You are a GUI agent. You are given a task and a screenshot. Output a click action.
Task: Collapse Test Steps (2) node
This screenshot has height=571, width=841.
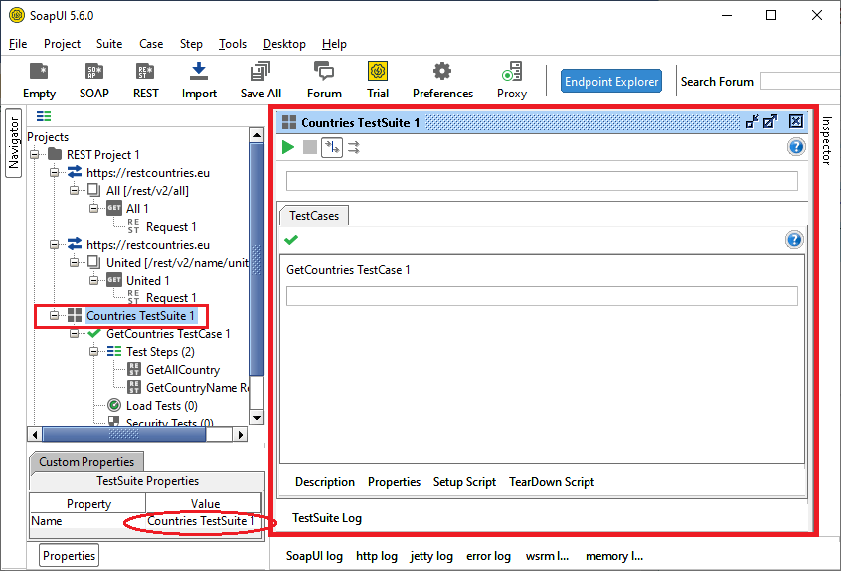tap(93, 351)
